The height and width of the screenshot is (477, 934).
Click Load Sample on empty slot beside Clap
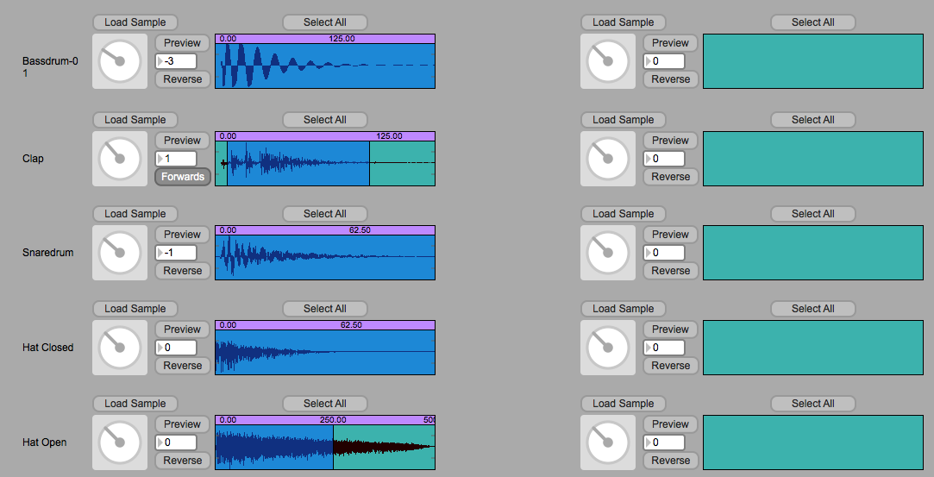point(623,120)
